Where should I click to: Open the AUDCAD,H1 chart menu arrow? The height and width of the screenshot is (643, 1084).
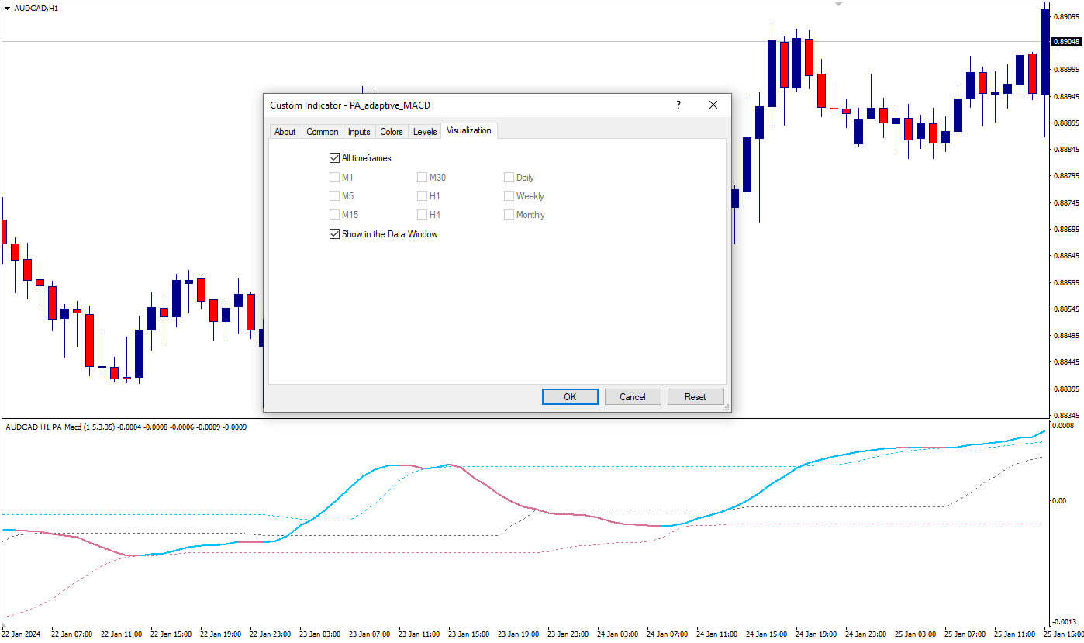coord(8,8)
